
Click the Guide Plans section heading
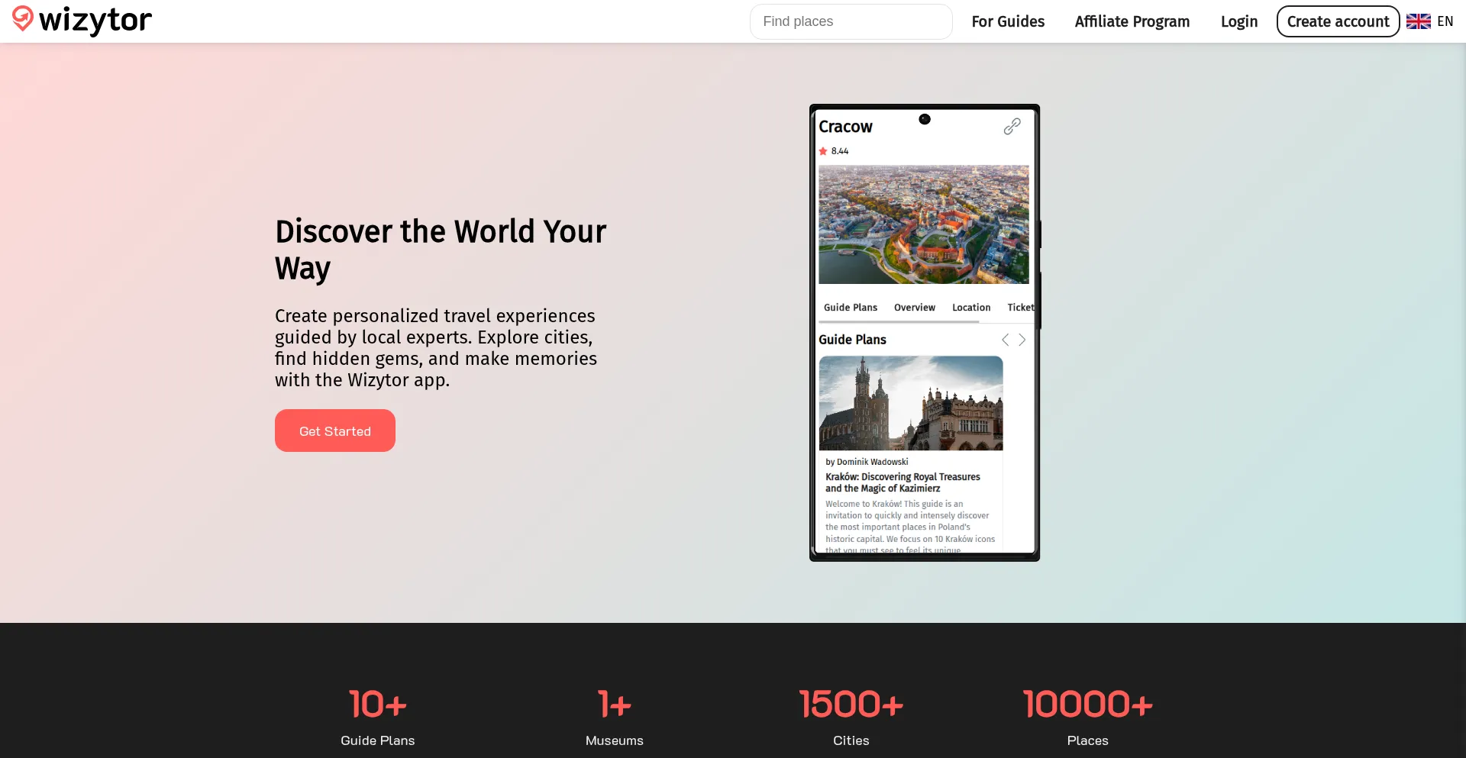pos(852,340)
